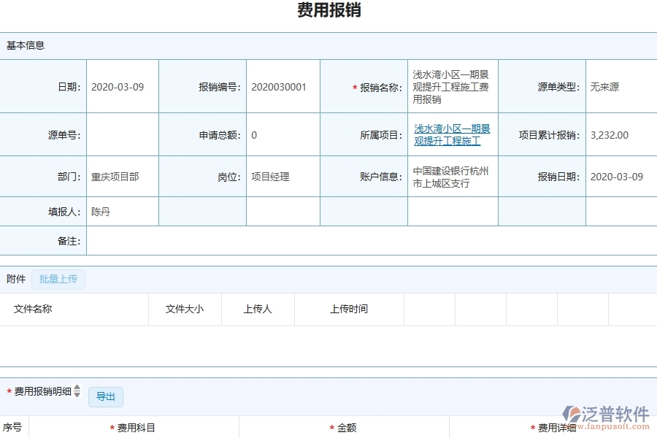Select the 报销名称 expense report name field
The image size is (657, 438).
point(451,85)
